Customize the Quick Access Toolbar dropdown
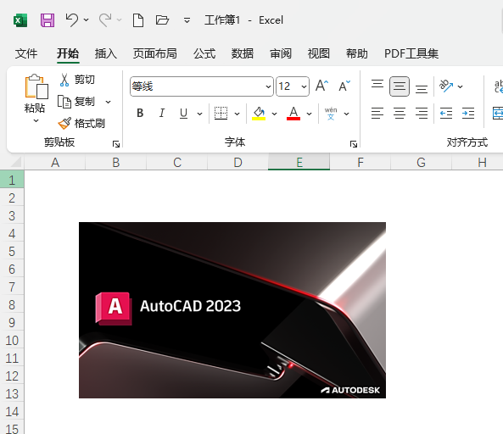This screenshot has height=434, width=503. (x=187, y=20)
